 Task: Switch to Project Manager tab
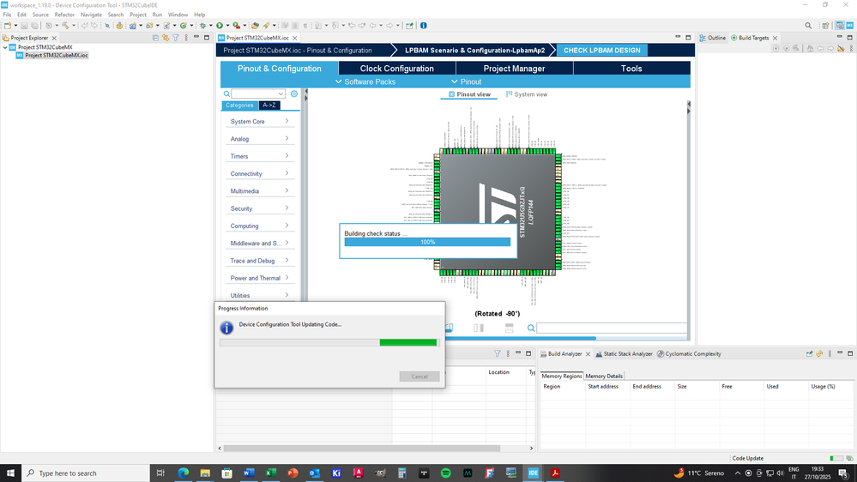[515, 69]
